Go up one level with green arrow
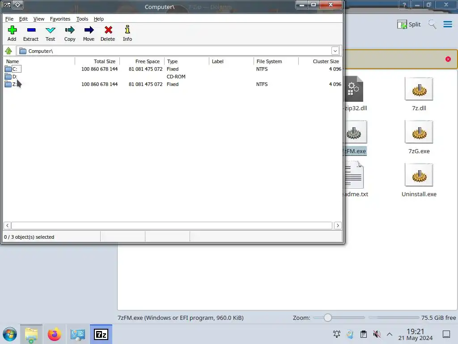This screenshot has height=344, width=458. [x=8, y=51]
